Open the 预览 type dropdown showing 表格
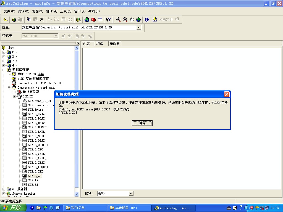The height and width of the screenshot is (212, 283). (131, 194)
